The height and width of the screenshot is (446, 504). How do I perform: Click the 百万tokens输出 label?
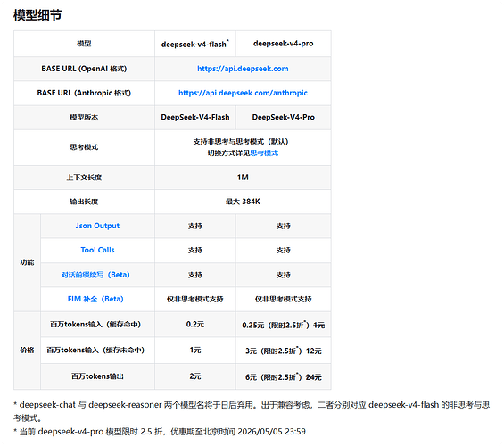coord(97,376)
